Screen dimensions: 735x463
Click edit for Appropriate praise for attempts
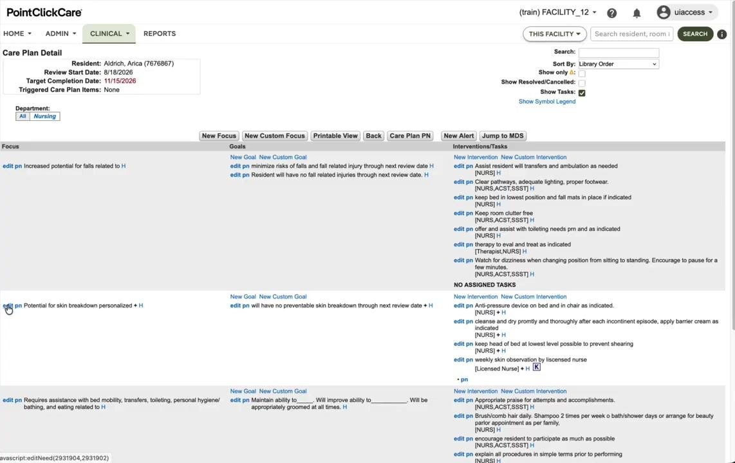tap(459, 400)
